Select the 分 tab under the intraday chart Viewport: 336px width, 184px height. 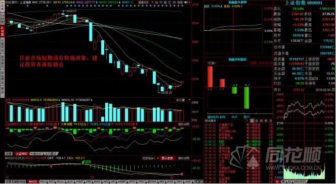point(277,181)
